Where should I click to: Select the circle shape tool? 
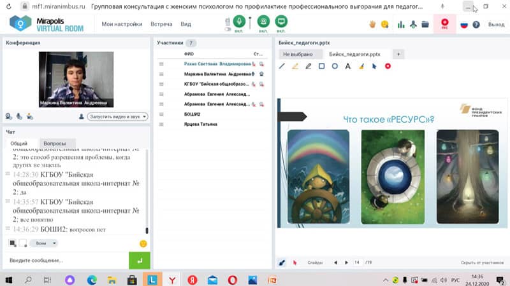pos(335,66)
